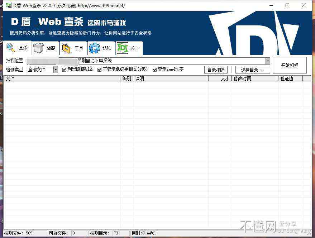Click the 扫描位置 label
315x238 pixels.
click(x=14, y=61)
